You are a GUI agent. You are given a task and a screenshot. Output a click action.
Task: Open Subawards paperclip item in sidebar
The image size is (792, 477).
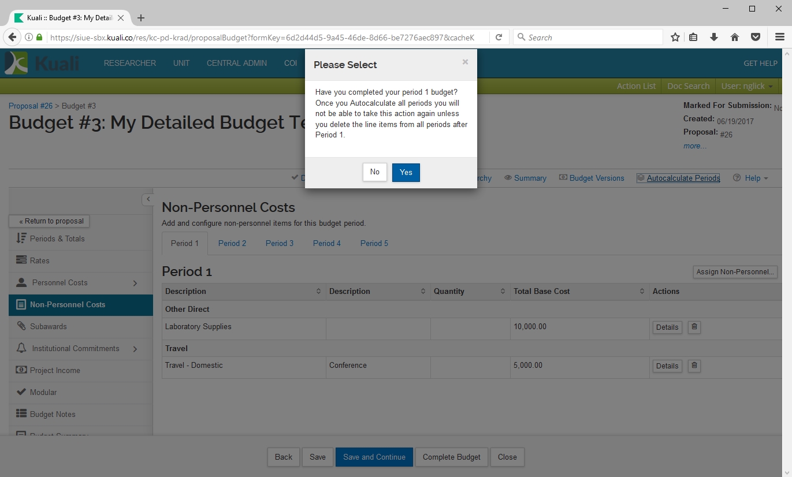click(x=48, y=326)
